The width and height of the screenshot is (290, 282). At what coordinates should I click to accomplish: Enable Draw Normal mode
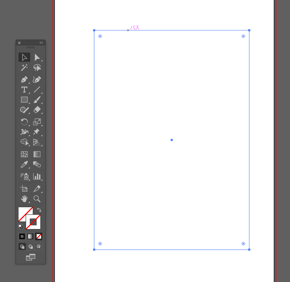tap(22, 246)
